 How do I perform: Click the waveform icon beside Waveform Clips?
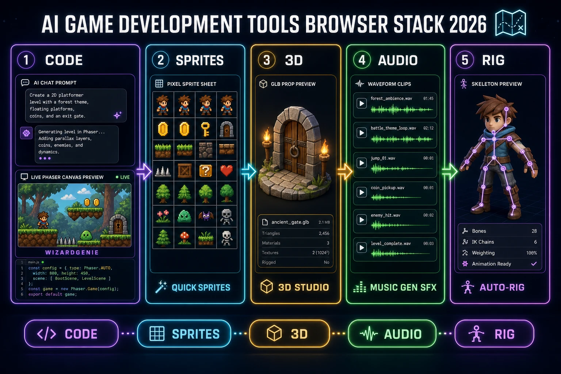pos(360,84)
